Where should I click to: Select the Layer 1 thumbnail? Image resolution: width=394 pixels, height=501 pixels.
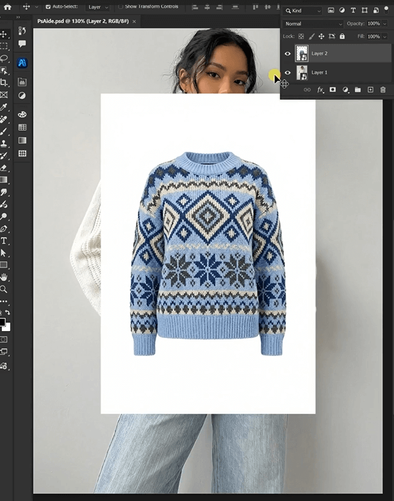(x=301, y=72)
